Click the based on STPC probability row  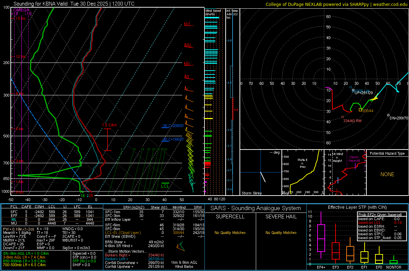380,234
